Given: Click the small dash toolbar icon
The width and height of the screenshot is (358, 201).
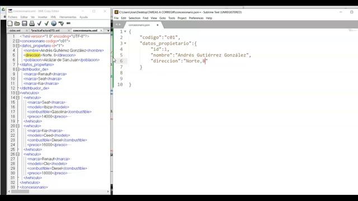Looking at the screenshot, I should click(68, 23).
